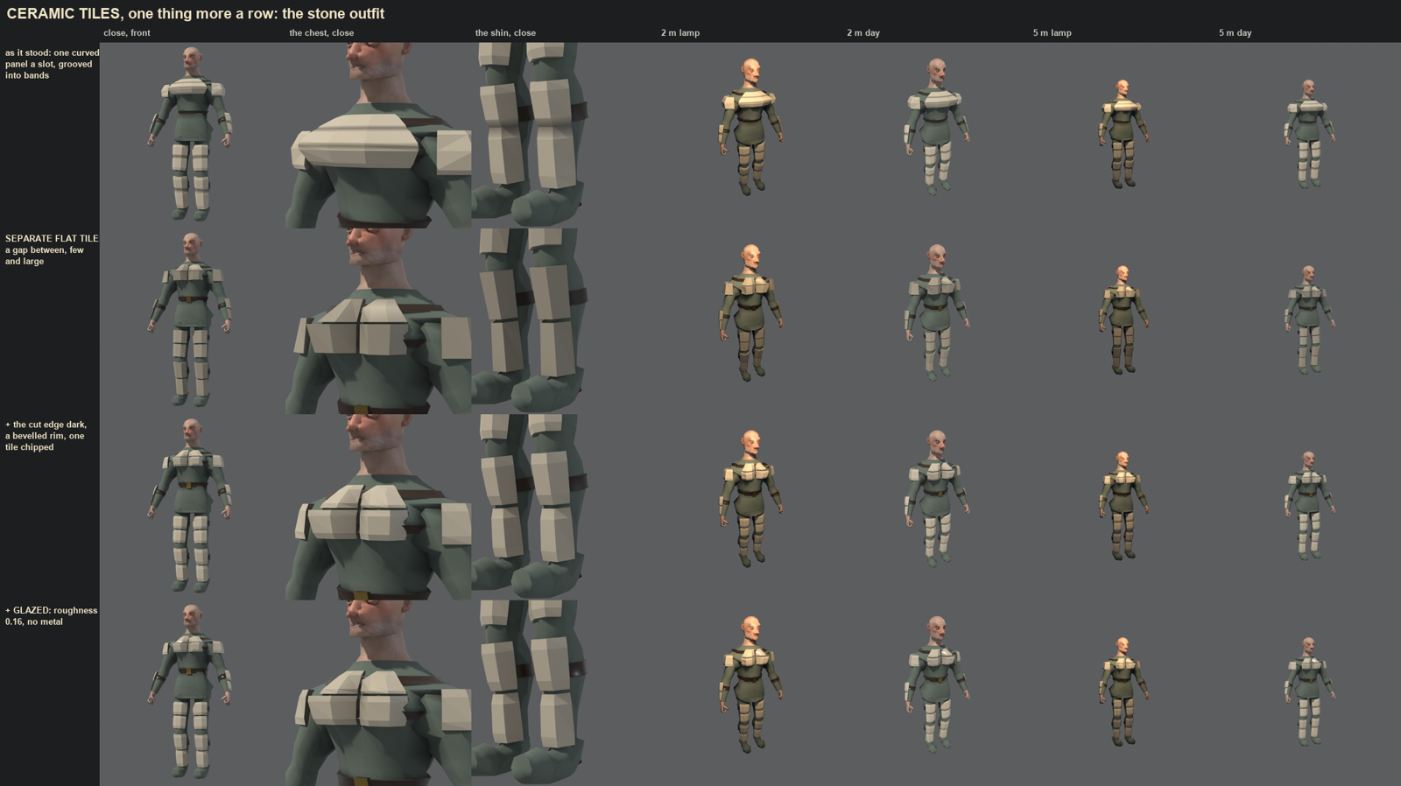This screenshot has height=786, width=1401.
Task: Select the "close, front" column header
Action: click(127, 33)
